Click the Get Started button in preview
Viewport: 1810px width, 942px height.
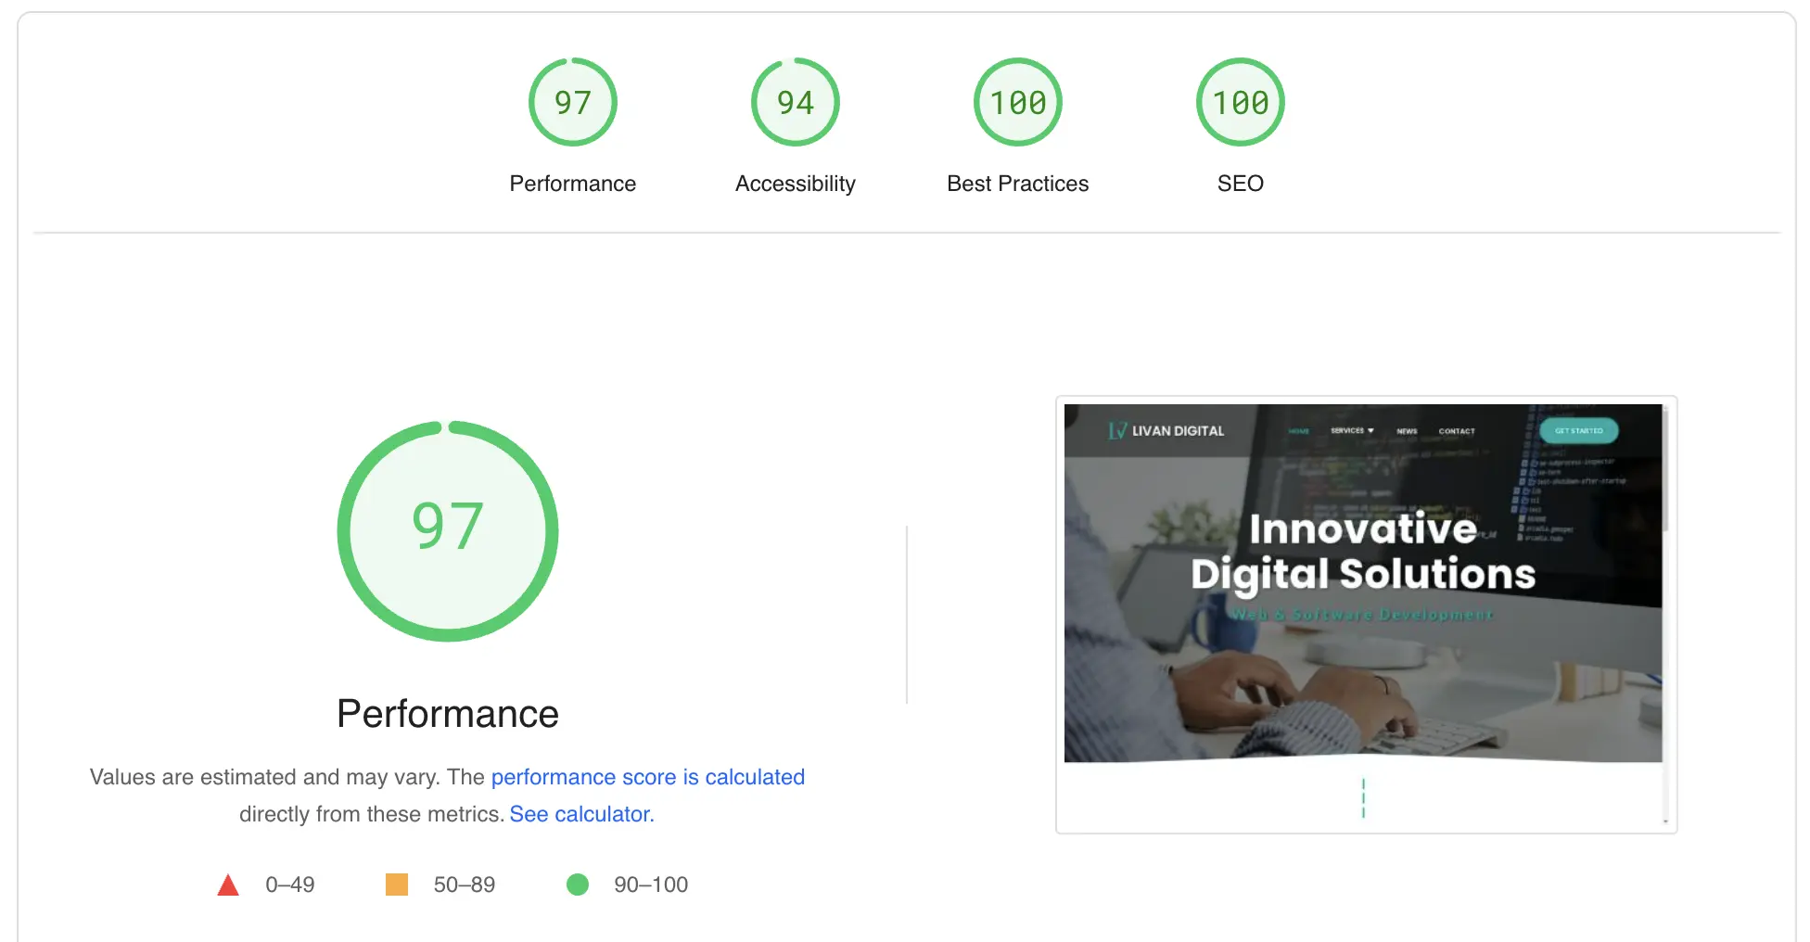(x=1578, y=431)
